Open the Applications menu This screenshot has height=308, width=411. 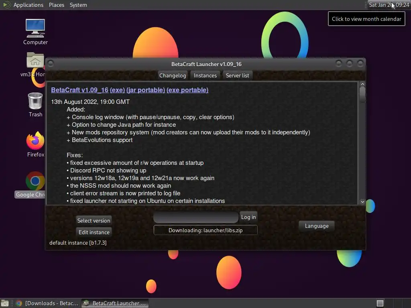pyautogui.click(x=28, y=5)
